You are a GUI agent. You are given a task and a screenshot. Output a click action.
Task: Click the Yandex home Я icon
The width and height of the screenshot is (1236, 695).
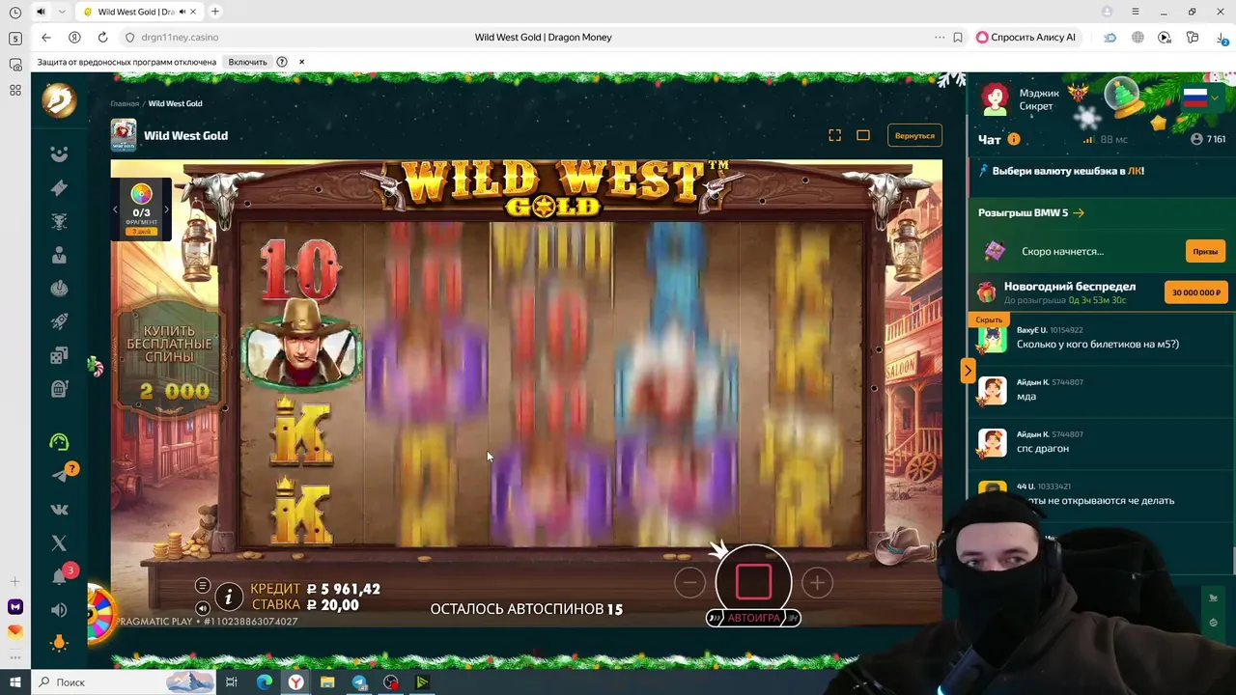74,37
